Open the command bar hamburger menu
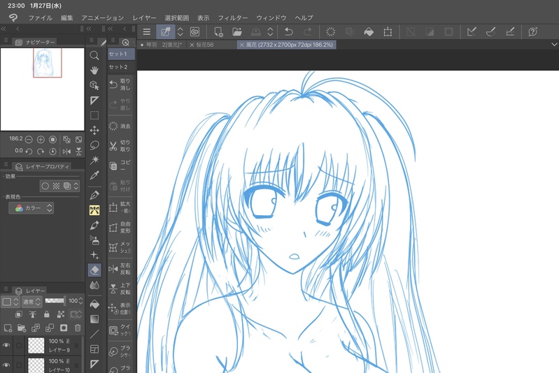559x373 pixels. [146, 31]
